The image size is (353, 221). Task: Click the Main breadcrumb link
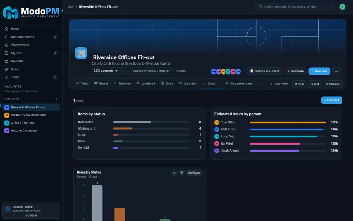point(71,7)
